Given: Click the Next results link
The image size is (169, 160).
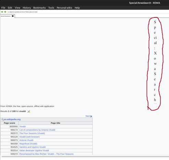Looking at the screenshot, I should tap(88, 116).
